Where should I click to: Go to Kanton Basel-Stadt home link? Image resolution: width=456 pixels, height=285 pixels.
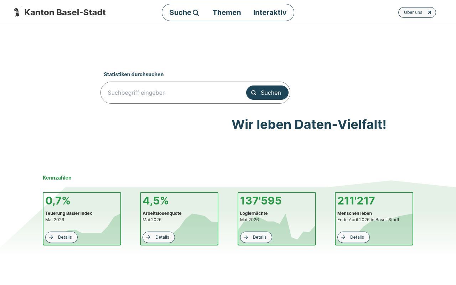point(60,12)
